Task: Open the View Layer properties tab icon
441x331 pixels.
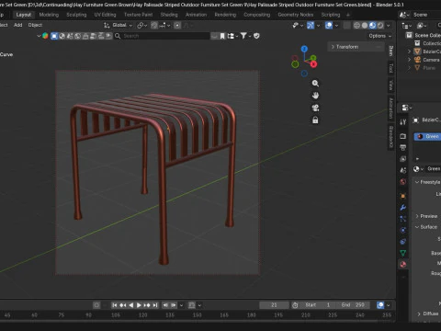Action: pos(403,159)
